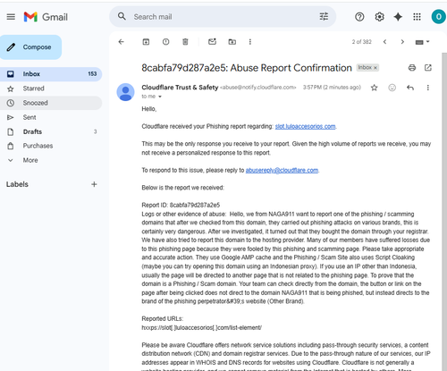Screen dimensions: 447x371
Task: Click the email subject title
Action: point(247,68)
